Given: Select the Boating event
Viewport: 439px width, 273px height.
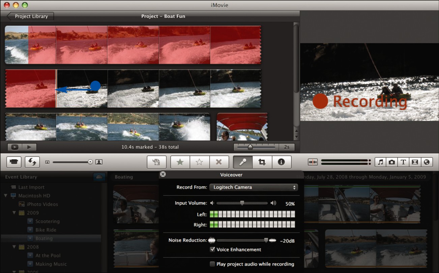Looking at the screenshot, I should (x=44, y=238).
